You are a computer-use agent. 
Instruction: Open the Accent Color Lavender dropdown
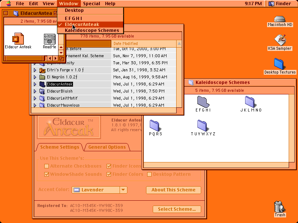click(99, 190)
